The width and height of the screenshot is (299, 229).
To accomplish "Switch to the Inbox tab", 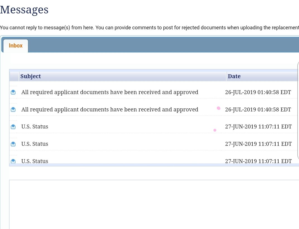I will [x=16, y=46].
